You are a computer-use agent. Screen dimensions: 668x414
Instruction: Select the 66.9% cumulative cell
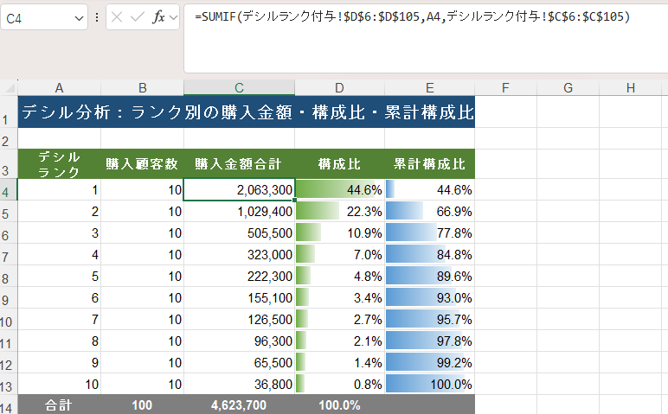click(x=429, y=212)
